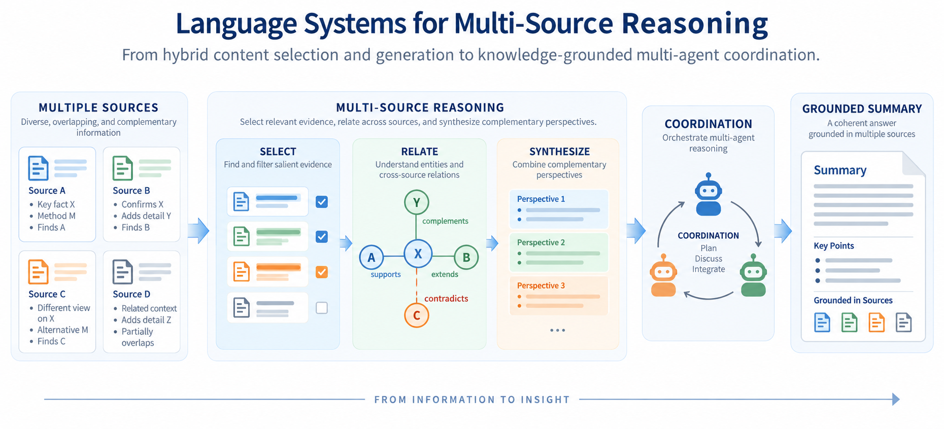The image size is (944, 429).
Task: Open the Perspective 3 card
Action: pos(559,295)
